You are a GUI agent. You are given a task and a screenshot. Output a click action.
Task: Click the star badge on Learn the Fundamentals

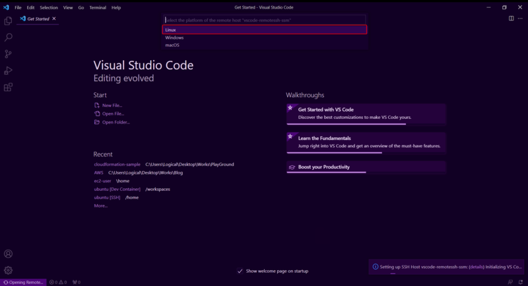(x=290, y=137)
